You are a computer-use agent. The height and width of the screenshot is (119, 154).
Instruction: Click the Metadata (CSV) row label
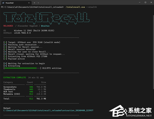[x=12, y=94]
